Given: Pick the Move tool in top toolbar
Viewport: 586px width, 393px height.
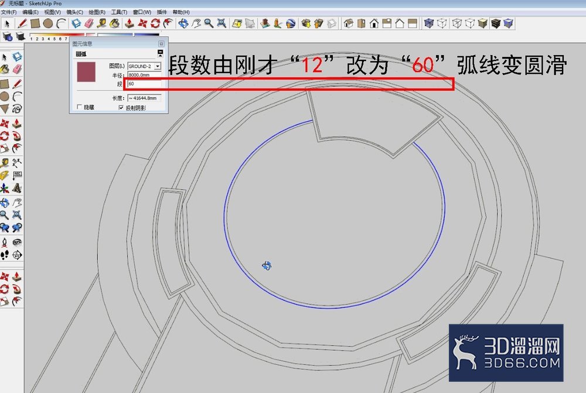Looking at the screenshot, I should point(142,23).
